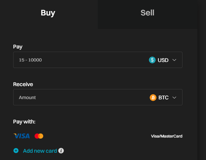Click the "Pay with:" heading
This screenshot has width=206, height=160.
[x=24, y=122]
